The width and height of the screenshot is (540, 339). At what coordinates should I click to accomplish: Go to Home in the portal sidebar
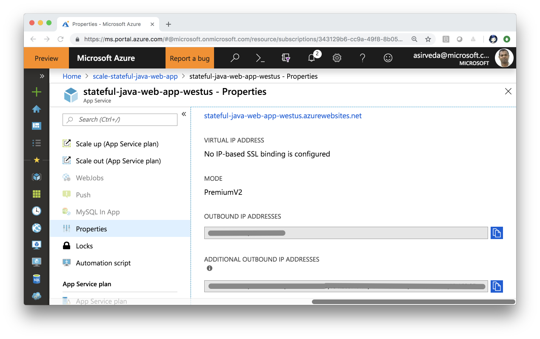(37, 109)
